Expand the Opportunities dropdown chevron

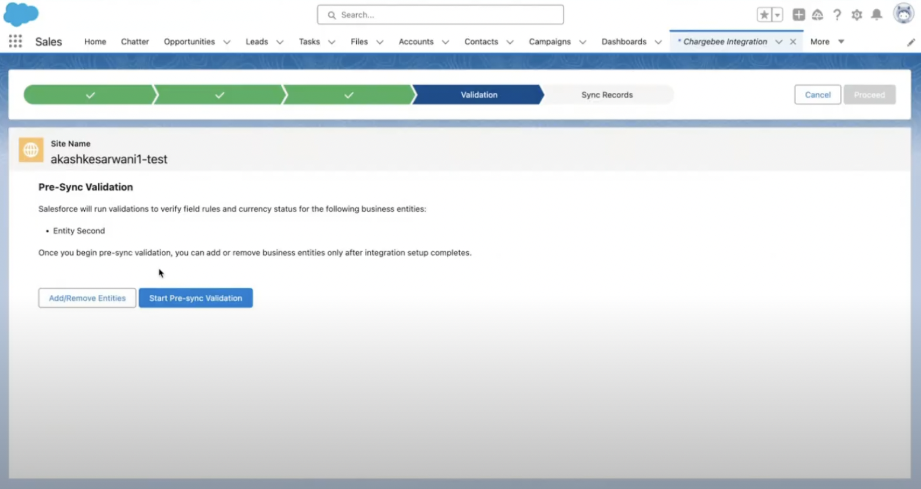[x=227, y=42]
